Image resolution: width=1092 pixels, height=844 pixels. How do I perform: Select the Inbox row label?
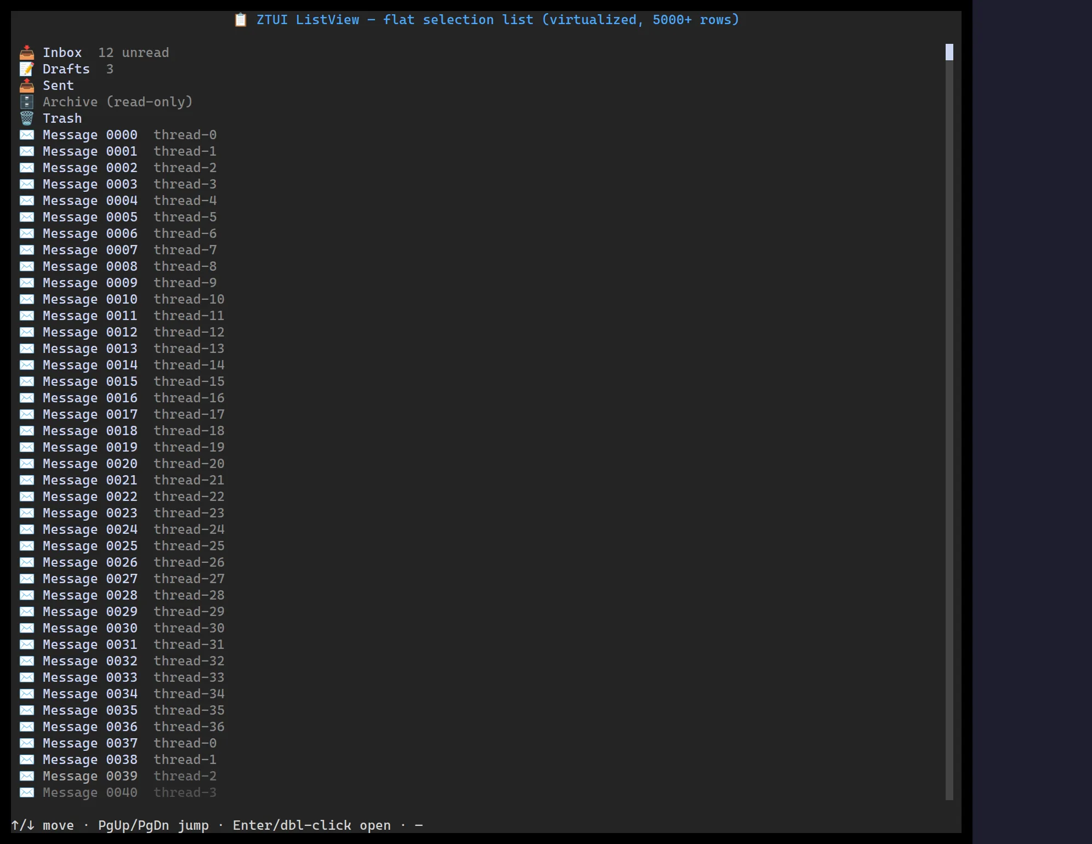62,53
